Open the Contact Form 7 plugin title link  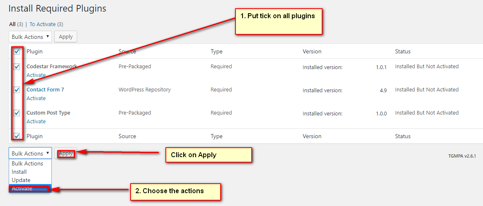click(45, 90)
